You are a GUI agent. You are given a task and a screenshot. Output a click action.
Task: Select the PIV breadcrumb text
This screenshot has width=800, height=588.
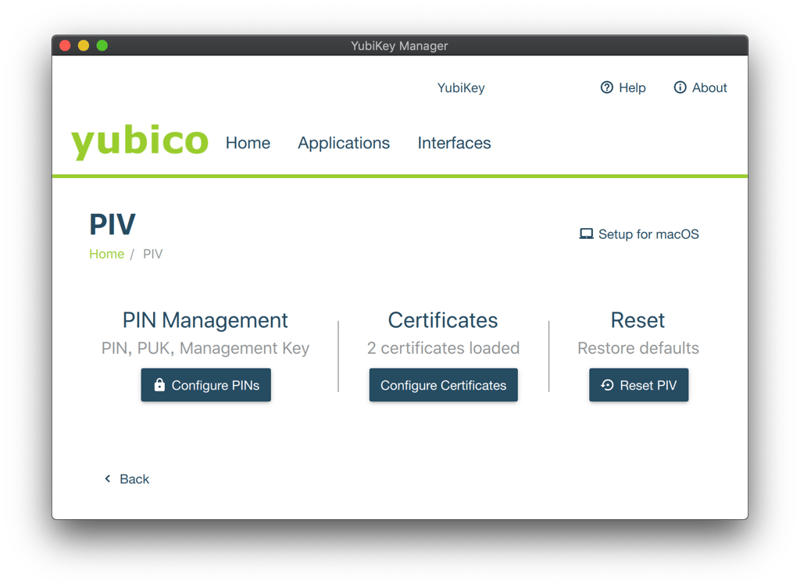click(152, 254)
